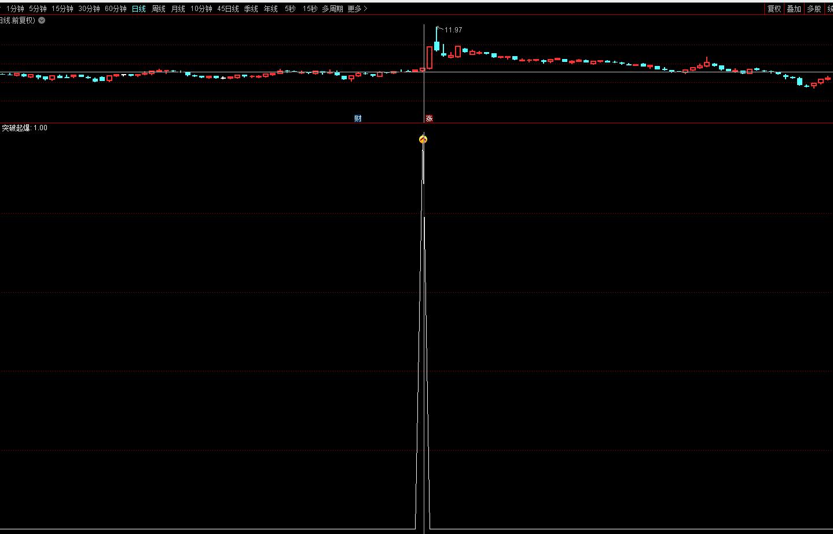Click the 叠加 overlay button
This screenshot has height=534, width=833.
click(x=794, y=9)
